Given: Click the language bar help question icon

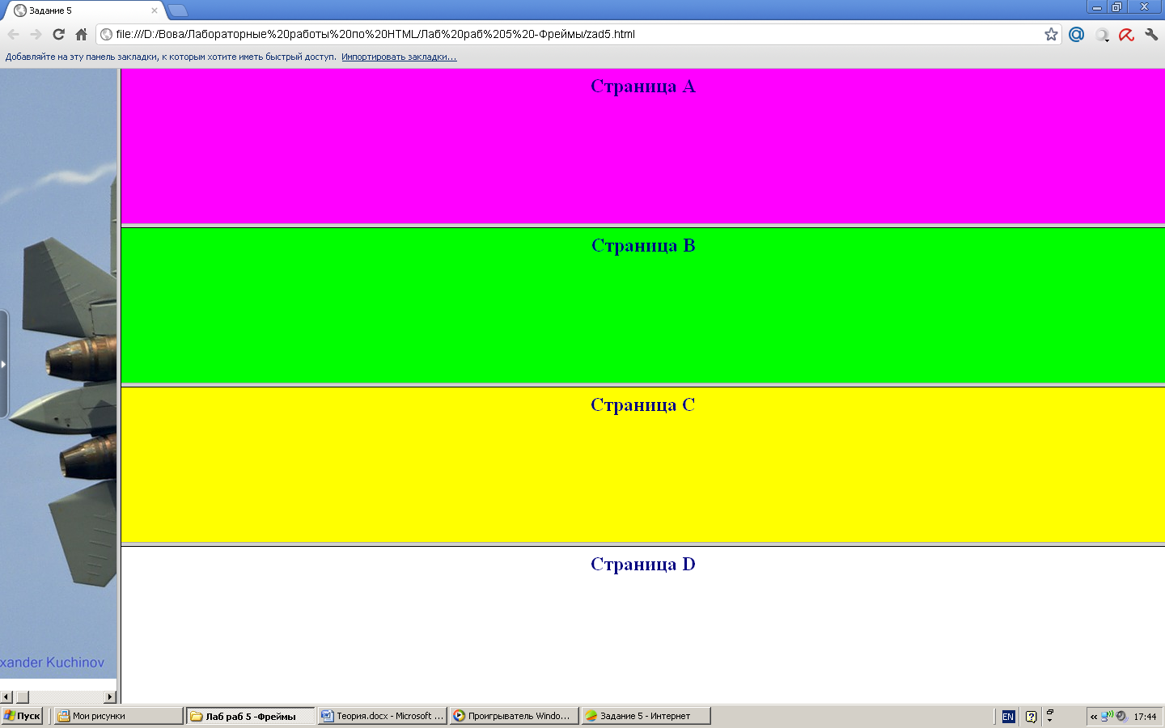Looking at the screenshot, I should 1031,717.
